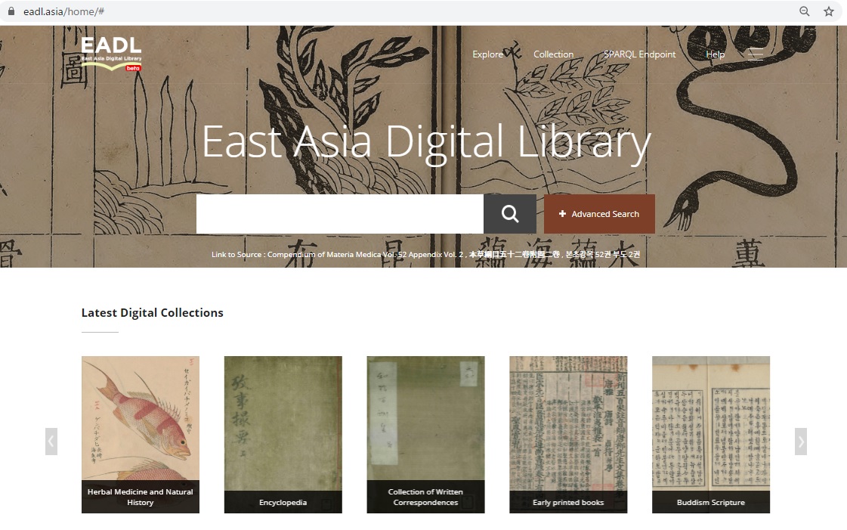Open the Early printed books collection
Screen dimensions: 847x530
pyautogui.click(x=568, y=434)
